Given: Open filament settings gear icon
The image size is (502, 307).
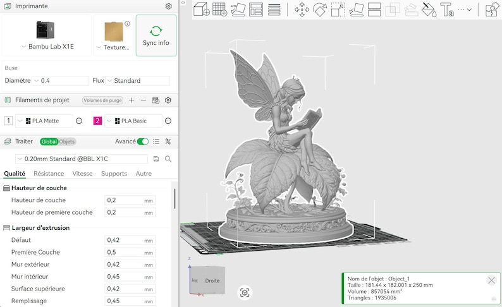Looking at the screenshot, I should (168, 100).
